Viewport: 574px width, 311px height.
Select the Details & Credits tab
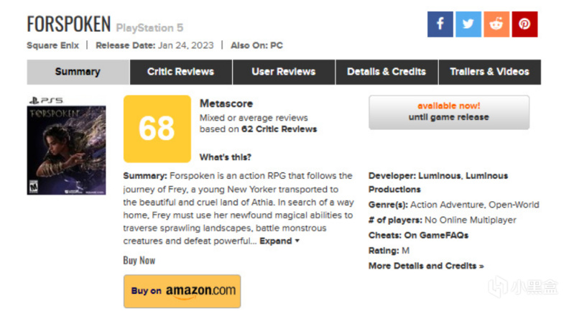coord(386,72)
